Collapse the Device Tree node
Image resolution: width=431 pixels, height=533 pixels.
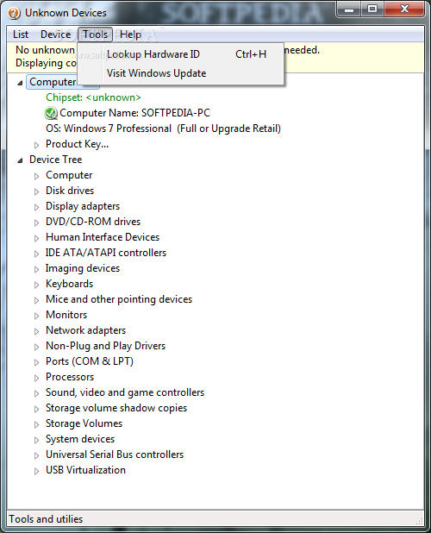tap(20, 160)
